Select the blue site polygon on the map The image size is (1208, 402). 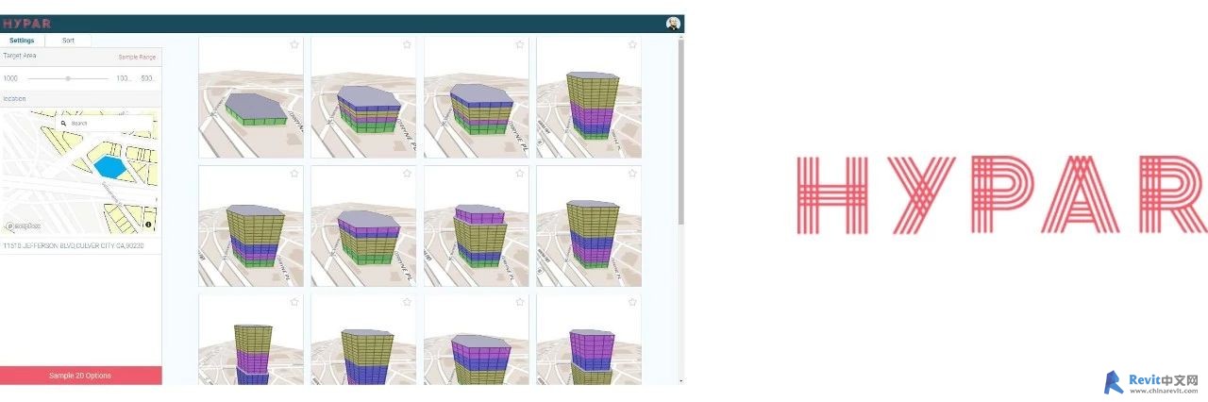[x=109, y=166]
